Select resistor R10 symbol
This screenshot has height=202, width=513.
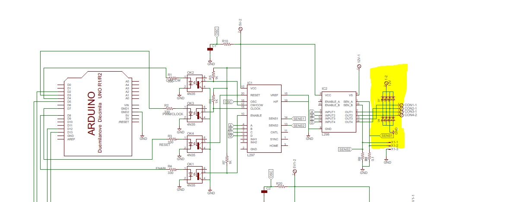click(x=227, y=44)
